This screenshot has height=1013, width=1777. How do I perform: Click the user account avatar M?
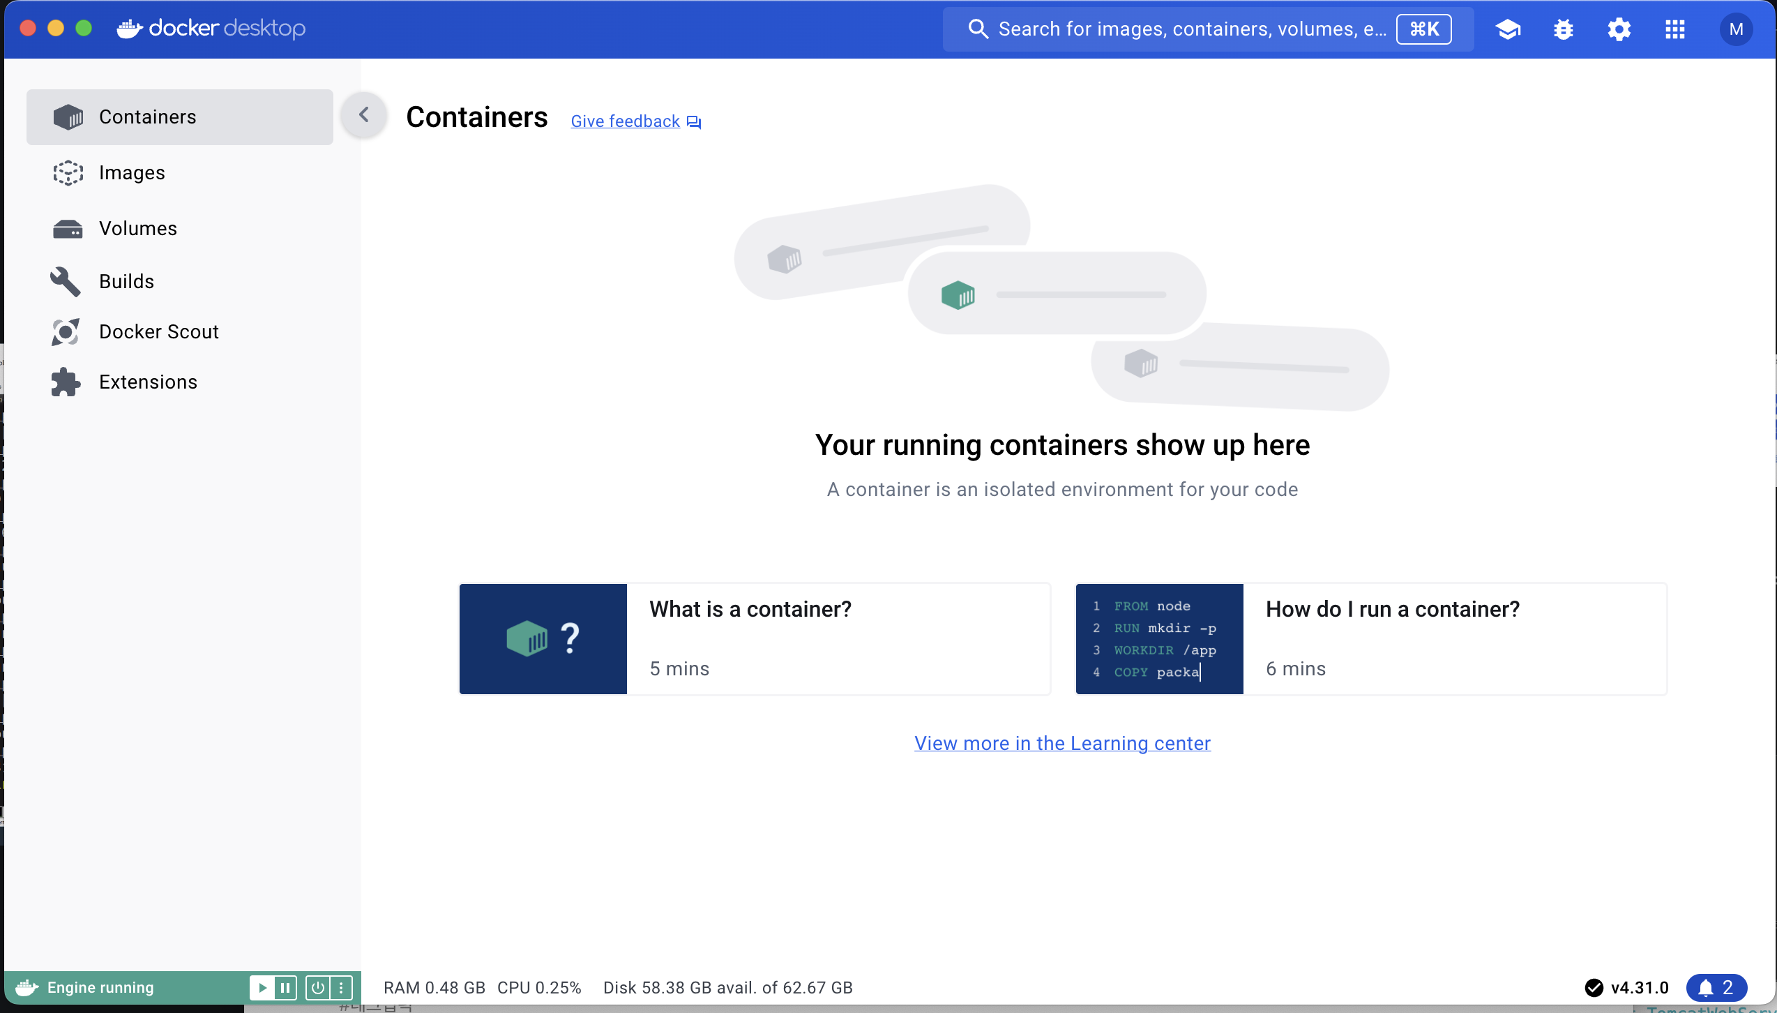click(1736, 29)
